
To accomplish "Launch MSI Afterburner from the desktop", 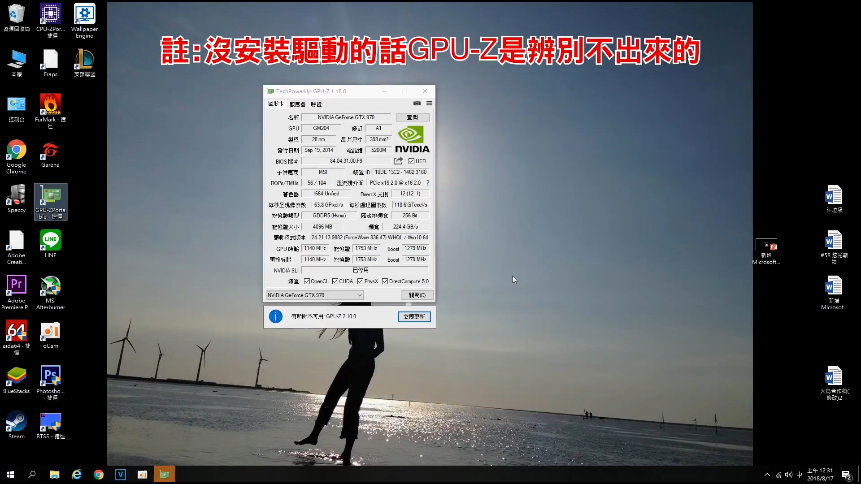I will click(x=50, y=285).
